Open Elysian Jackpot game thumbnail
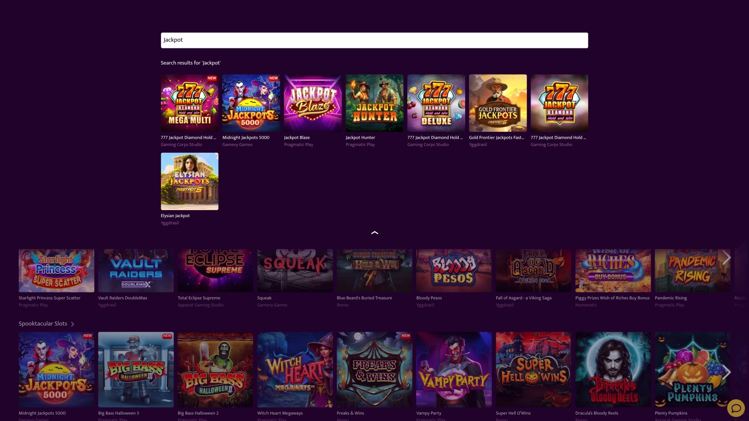The image size is (749, 421). [190, 181]
